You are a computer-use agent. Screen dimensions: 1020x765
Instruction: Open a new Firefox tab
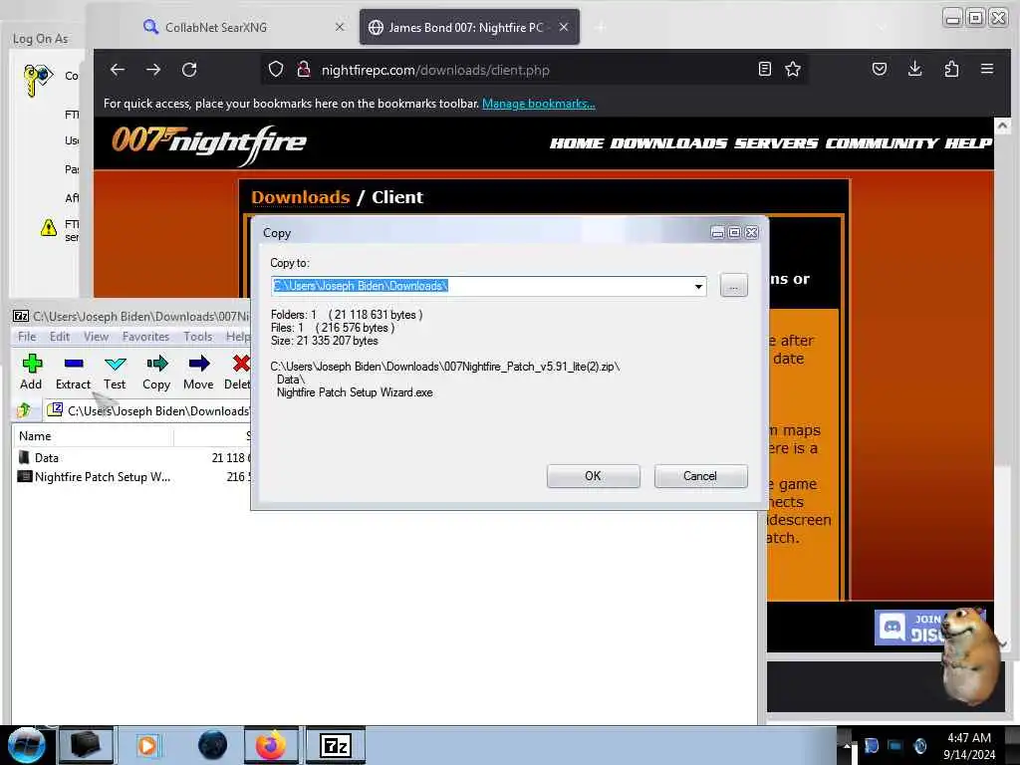point(601,27)
